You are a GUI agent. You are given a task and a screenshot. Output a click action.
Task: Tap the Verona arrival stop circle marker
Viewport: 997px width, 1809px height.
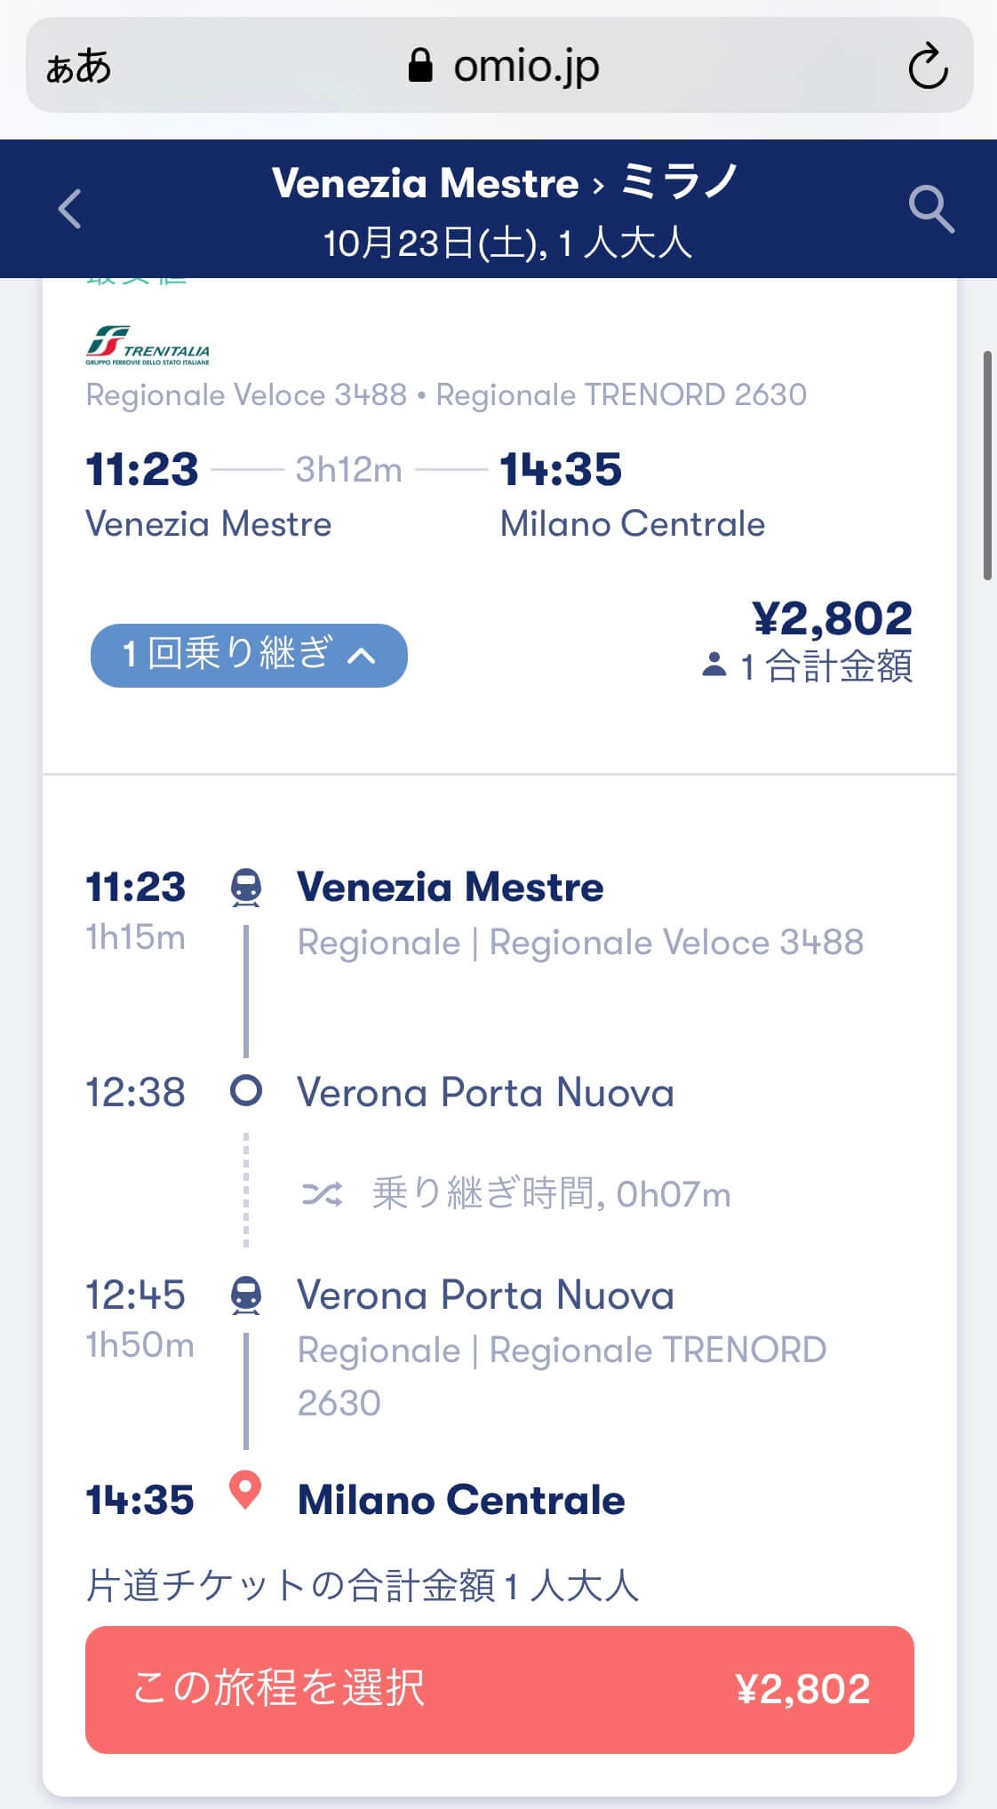coord(246,1090)
